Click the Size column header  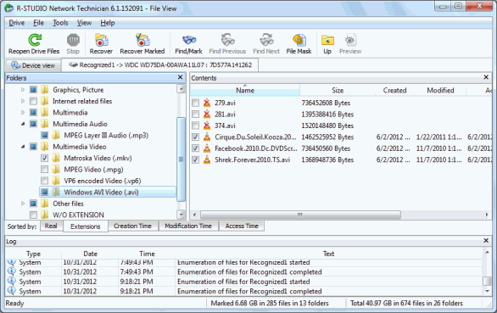[338, 91]
